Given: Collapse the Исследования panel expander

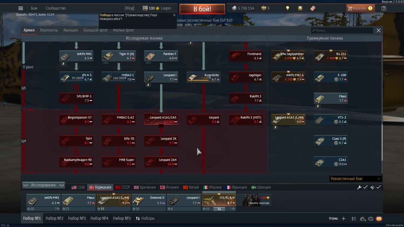Looking at the screenshot, I should [x=43, y=185].
